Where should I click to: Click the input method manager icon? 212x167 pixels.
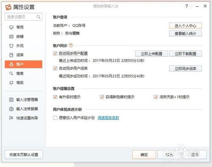11,100
